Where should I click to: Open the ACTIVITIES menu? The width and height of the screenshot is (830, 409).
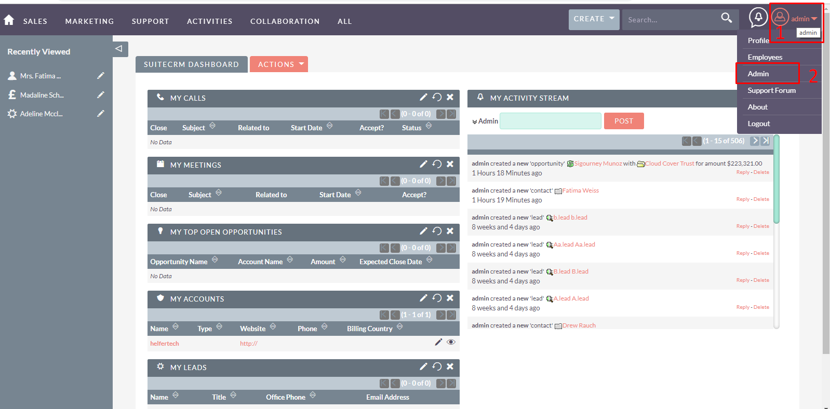(210, 21)
